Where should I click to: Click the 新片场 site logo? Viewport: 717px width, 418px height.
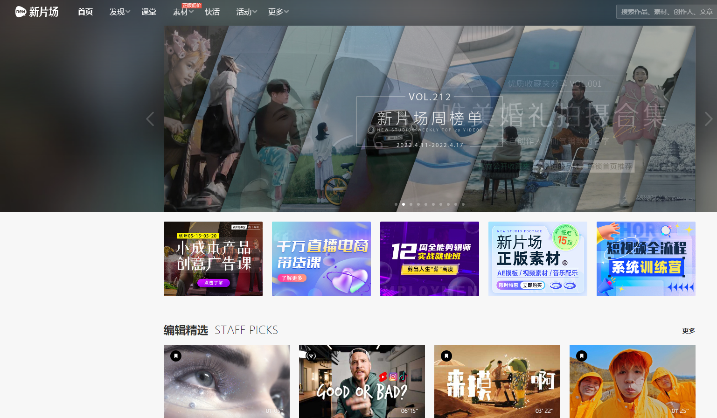click(36, 12)
